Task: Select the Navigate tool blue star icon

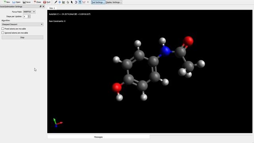Action: coord(60,2)
